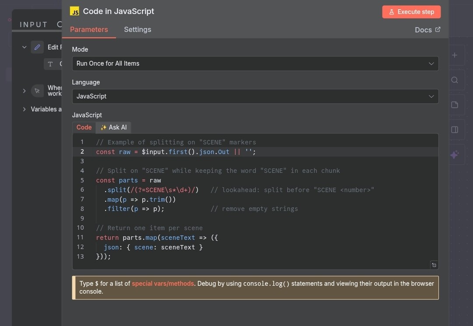Select the Code editor tab
This screenshot has height=326, width=473.
tap(84, 127)
